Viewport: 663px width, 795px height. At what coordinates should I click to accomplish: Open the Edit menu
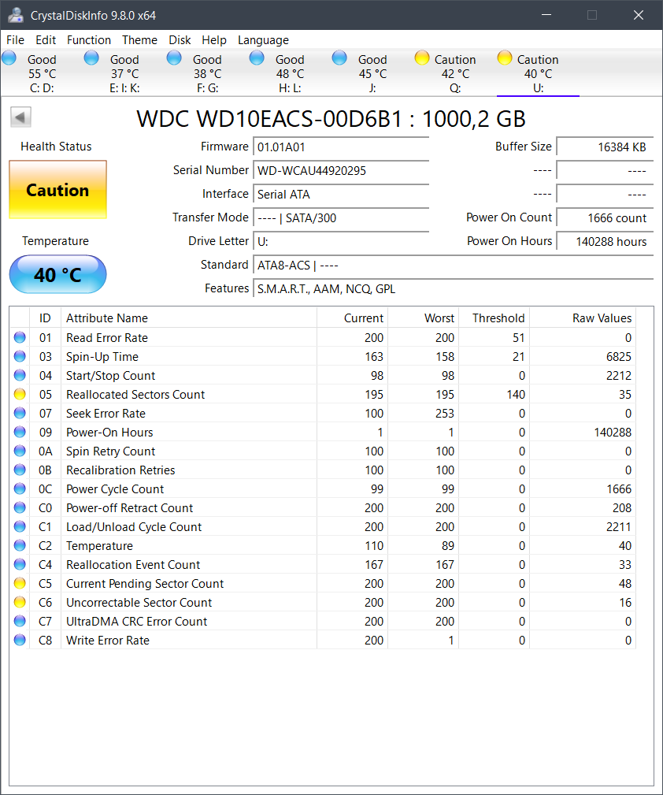tap(46, 40)
